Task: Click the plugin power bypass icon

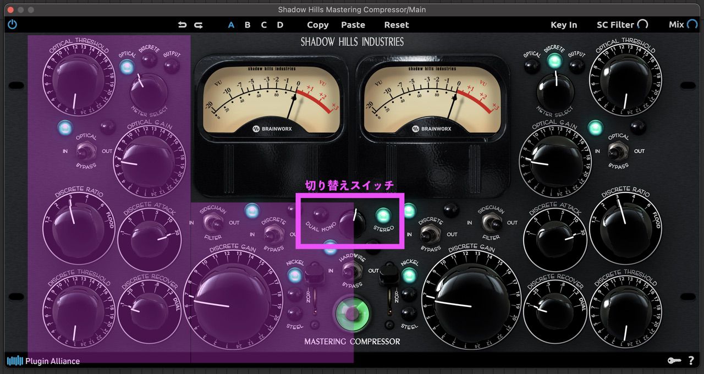Action: click(13, 25)
